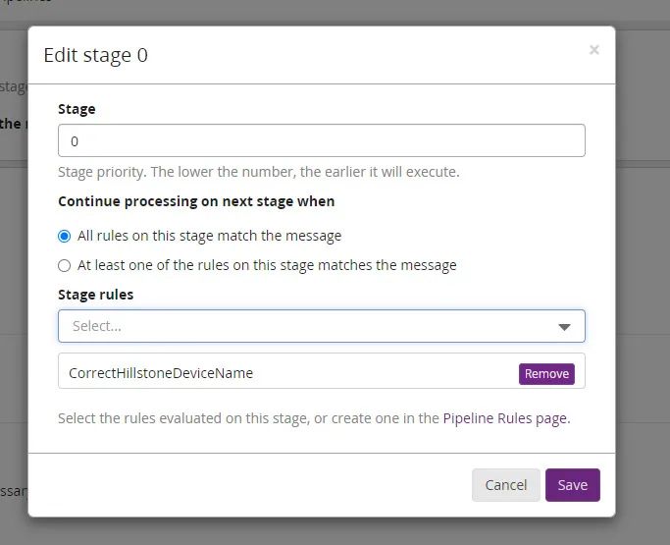Close the Edit stage dialog with X
Image resolution: width=670 pixels, height=545 pixels.
[x=593, y=50]
